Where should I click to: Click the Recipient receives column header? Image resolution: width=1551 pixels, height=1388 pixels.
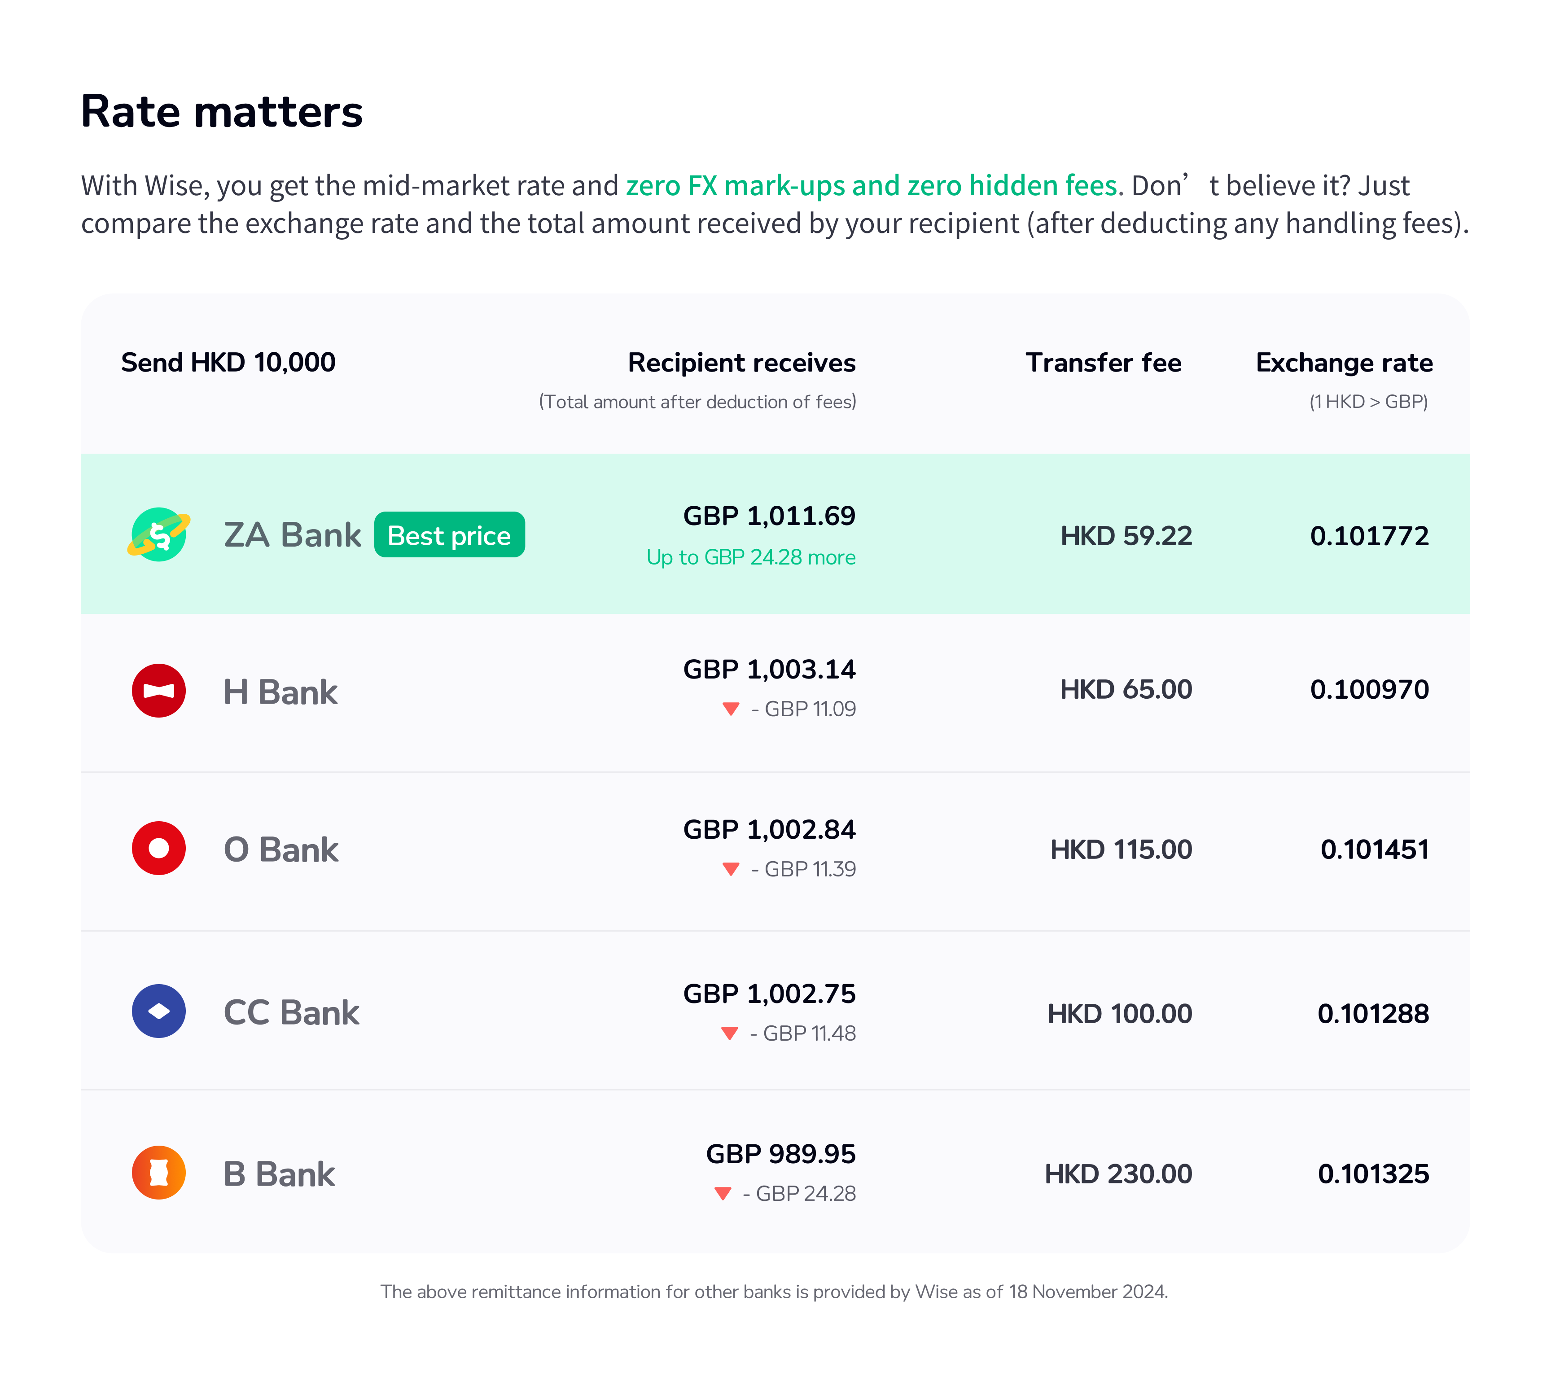(741, 363)
